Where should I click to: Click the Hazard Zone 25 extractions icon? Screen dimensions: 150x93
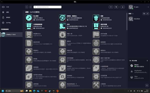pos(29,43)
